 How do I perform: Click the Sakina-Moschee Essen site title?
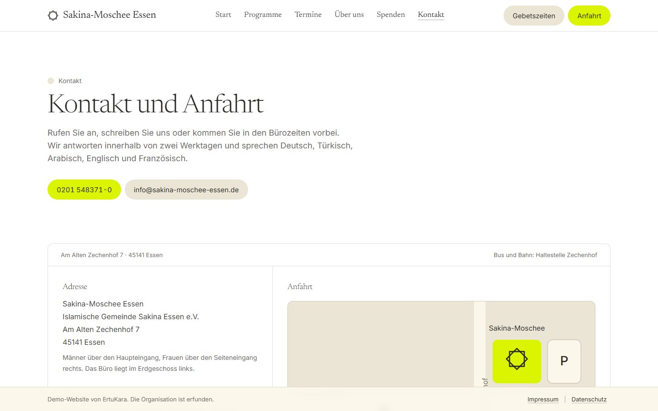click(110, 15)
